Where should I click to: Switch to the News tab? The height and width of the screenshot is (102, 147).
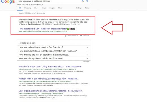tap(36, 8)
